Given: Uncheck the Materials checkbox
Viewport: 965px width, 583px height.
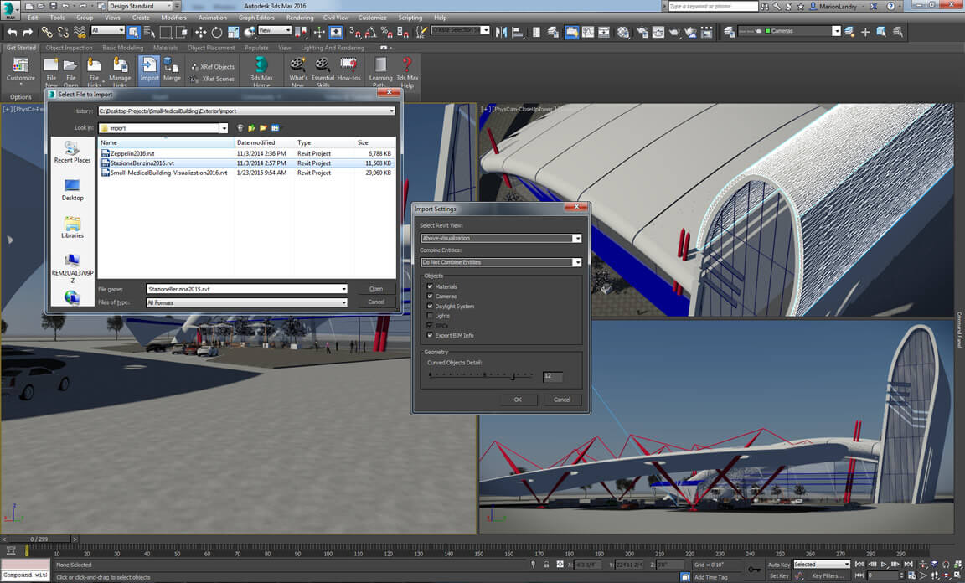Looking at the screenshot, I should pyautogui.click(x=431, y=286).
